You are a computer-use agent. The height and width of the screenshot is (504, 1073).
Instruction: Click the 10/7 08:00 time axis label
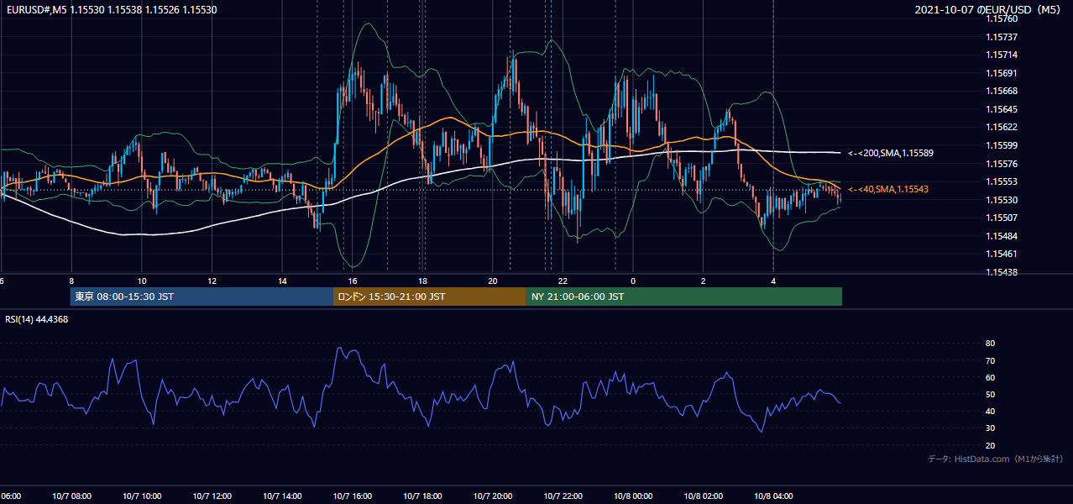(x=71, y=496)
